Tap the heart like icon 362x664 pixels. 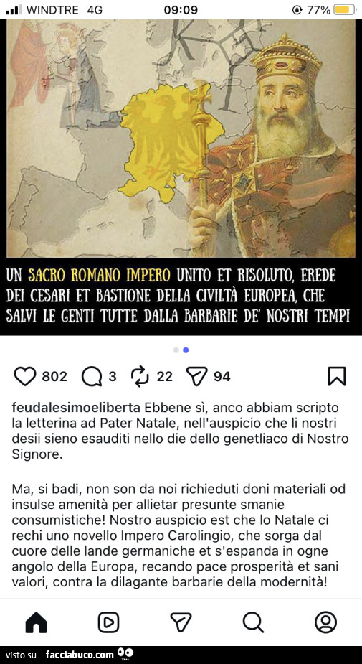coord(25,376)
